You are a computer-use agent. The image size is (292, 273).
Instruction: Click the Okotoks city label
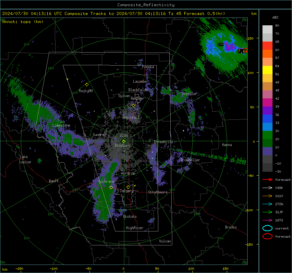coord(130,217)
